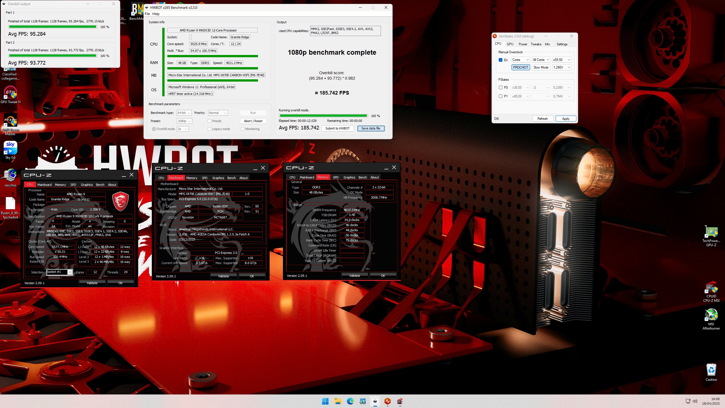Toggle Overkill mode checkbox
The image size is (725, 408).
pyautogui.click(x=154, y=129)
